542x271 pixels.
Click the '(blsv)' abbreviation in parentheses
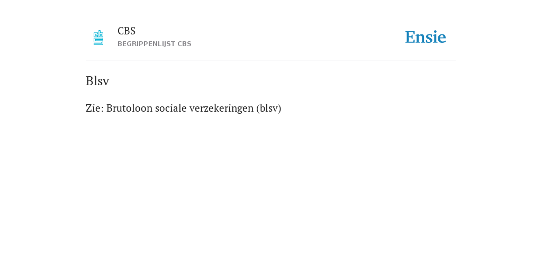tap(269, 108)
